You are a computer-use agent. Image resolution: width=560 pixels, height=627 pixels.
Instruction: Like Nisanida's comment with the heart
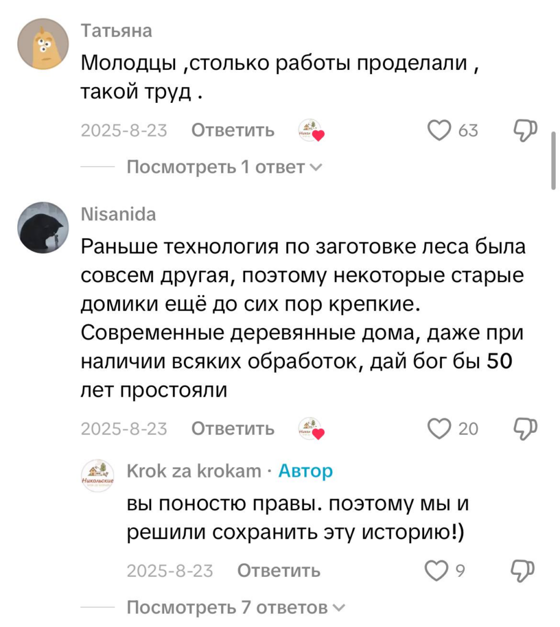pos(439,429)
